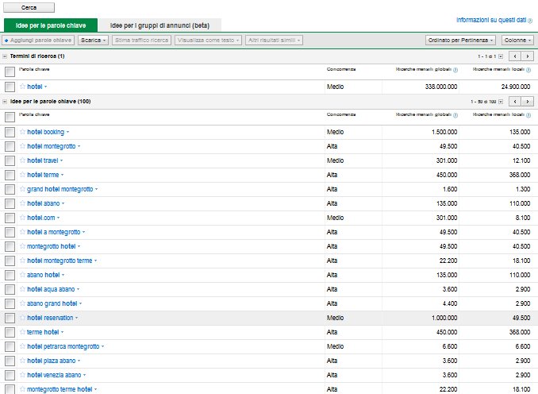Image resolution: width=538 pixels, height=394 pixels.
Task: Open the 'hotel venezia abano' keyword link
Action: point(54,375)
